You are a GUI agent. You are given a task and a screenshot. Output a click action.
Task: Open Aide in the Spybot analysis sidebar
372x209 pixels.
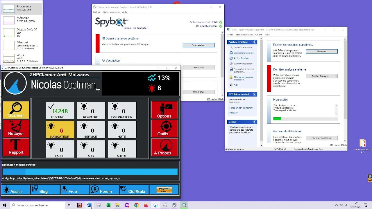click(236, 85)
